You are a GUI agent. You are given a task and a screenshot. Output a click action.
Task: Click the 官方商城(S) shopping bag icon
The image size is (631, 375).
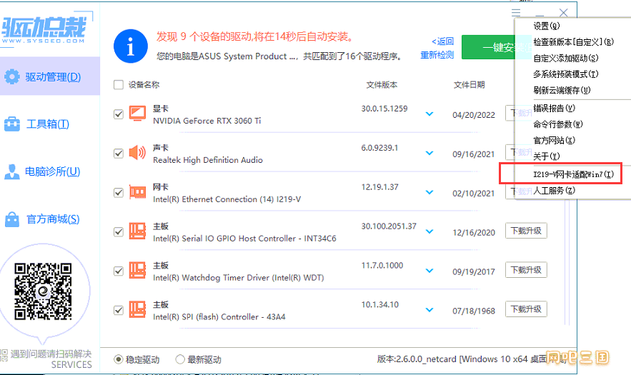pyautogui.click(x=12, y=219)
